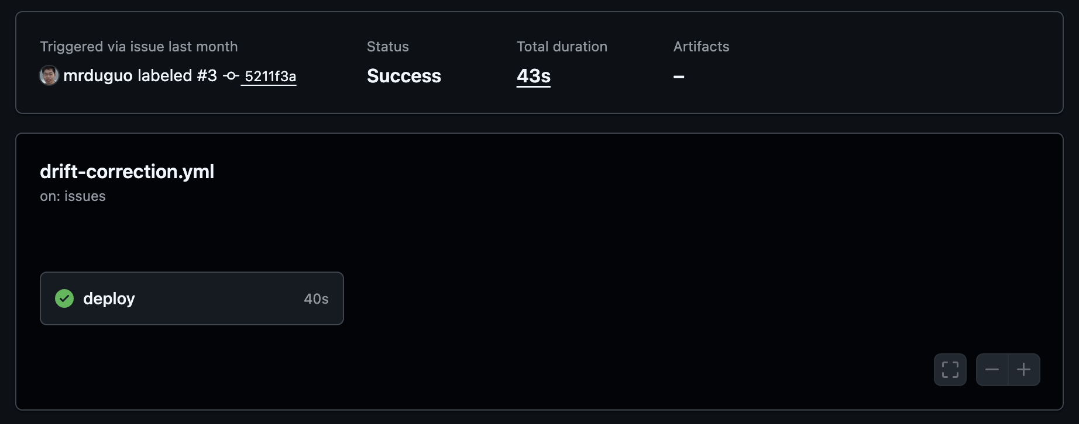1079x424 pixels.
Task: Click the "Triggered via issue last month" text
Action: tap(139, 47)
